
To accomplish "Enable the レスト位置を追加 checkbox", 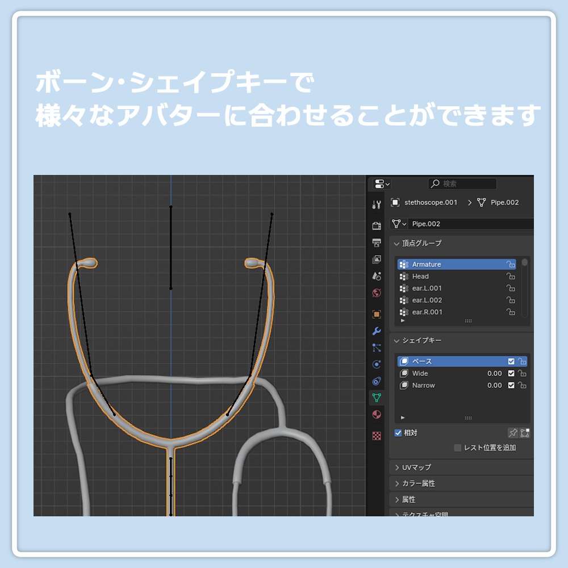I will pyautogui.click(x=457, y=448).
